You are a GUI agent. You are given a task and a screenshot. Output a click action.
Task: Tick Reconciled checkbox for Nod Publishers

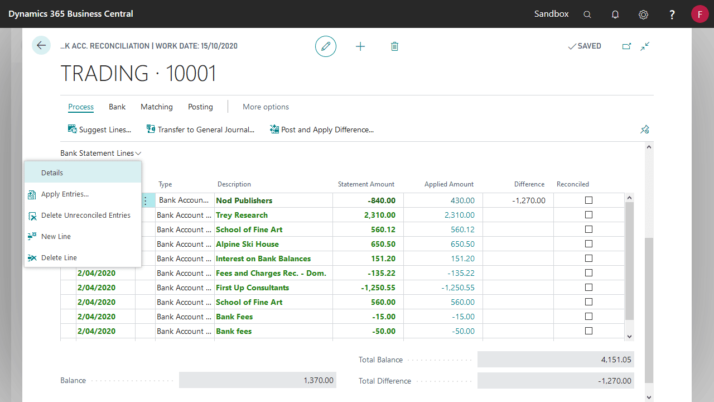(x=588, y=200)
